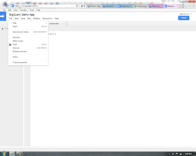This screenshot has width=196, height=156.
Task: Open the Publish menu
Action: click(x=37, y=19)
